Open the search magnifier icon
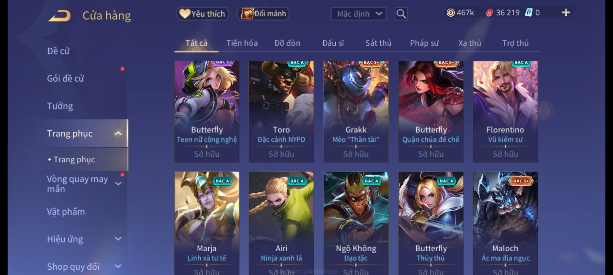613x275 pixels. [401, 14]
